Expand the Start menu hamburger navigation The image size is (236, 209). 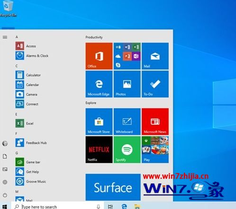[5, 37]
